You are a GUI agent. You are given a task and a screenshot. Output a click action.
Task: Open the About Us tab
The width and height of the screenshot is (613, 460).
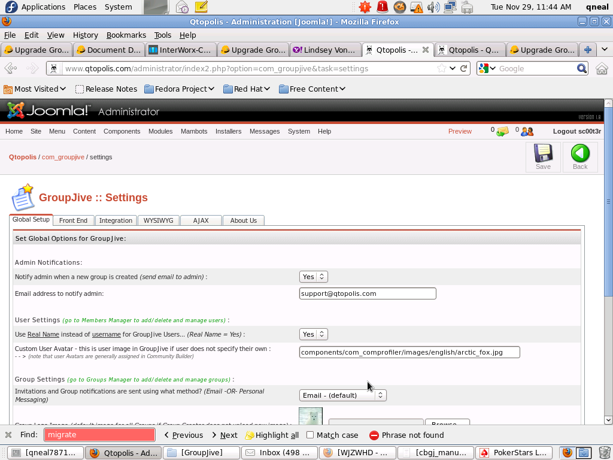(x=244, y=220)
